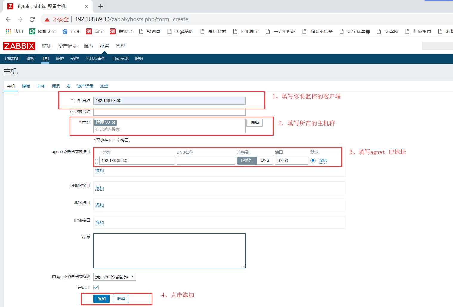Click the blue 添加 submit button
This screenshot has height=307, width=453.
click(x=101, y=299)
